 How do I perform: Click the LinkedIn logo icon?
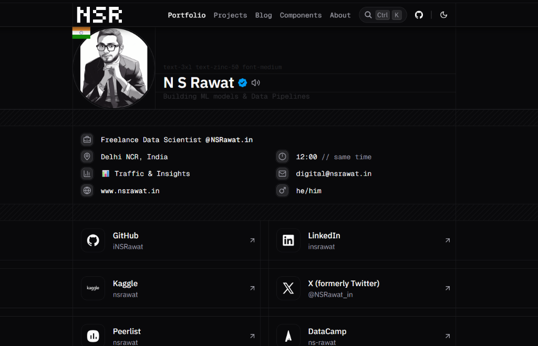(288, 240)
